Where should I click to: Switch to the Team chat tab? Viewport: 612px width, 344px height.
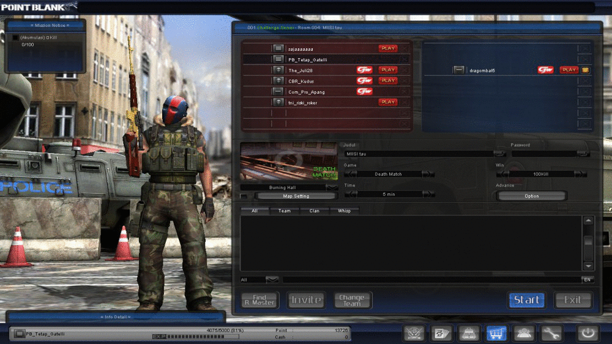(x=284, y=211)
